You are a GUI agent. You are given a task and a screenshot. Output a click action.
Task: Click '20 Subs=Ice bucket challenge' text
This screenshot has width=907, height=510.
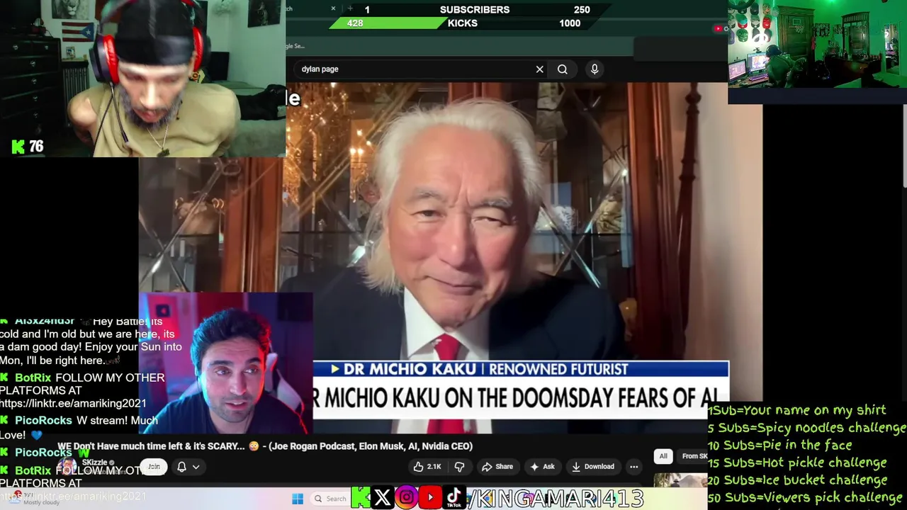[x=797, y=480]
